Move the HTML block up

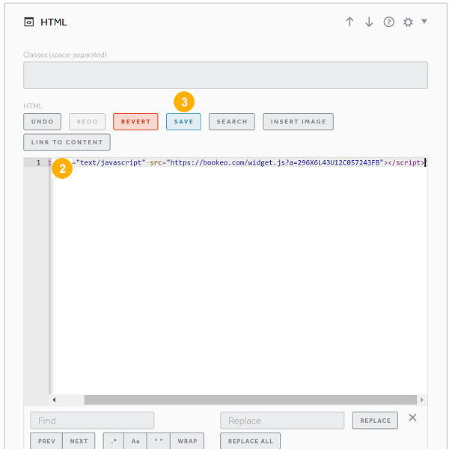pos(349,22)
